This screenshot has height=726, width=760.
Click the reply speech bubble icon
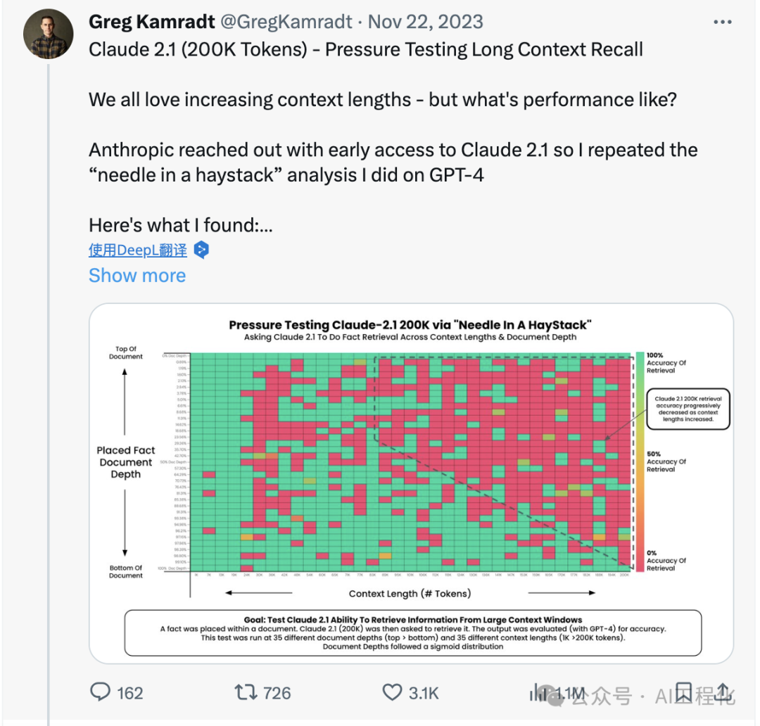tap(101, 692)
